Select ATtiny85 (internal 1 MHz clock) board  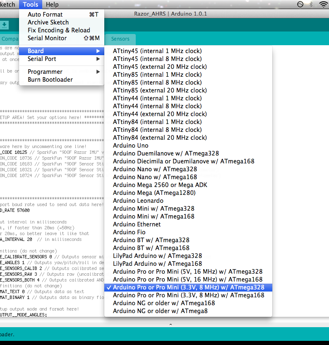188,75
